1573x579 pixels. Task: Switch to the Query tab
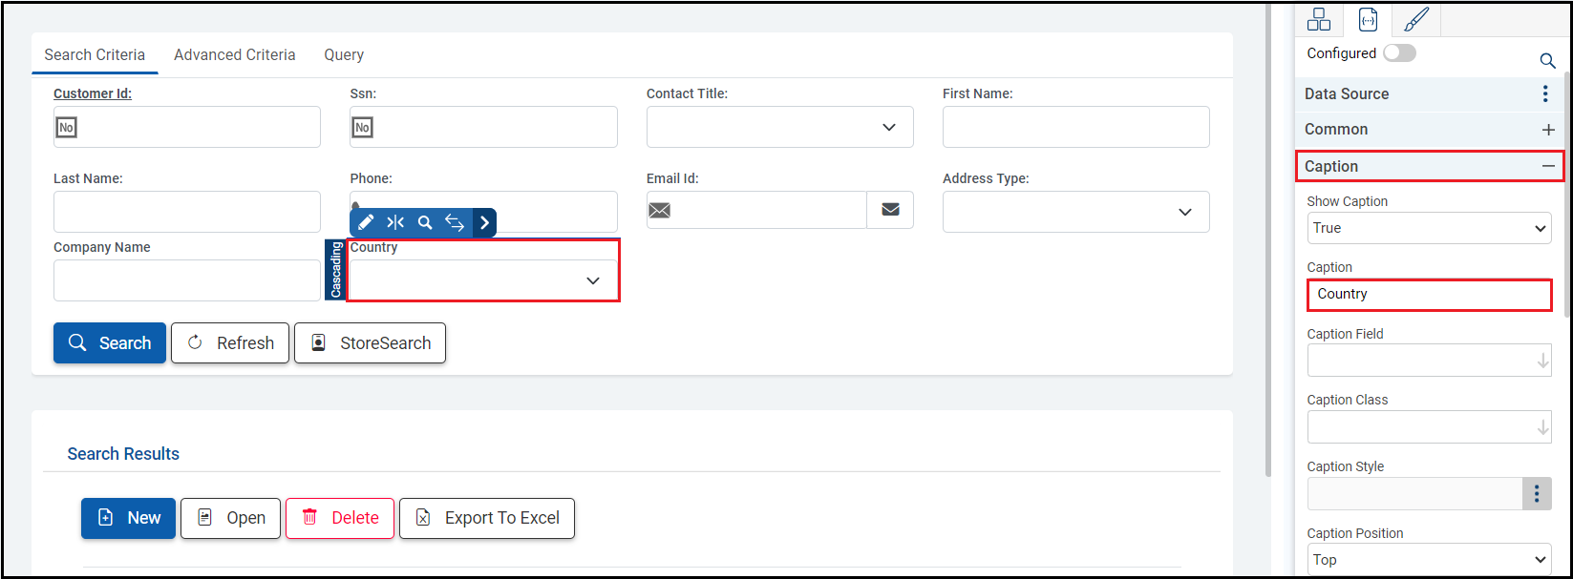[x=344, y=55]
